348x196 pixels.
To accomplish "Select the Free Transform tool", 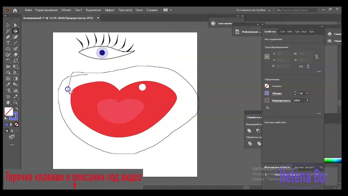I will pyautogui.click(x=15, y=67).
